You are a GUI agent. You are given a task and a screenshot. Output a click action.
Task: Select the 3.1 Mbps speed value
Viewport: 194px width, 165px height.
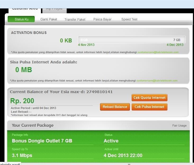point(22,155)
